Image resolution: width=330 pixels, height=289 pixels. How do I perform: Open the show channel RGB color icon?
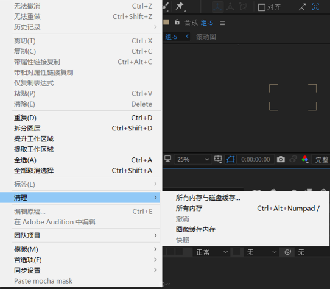305,159
